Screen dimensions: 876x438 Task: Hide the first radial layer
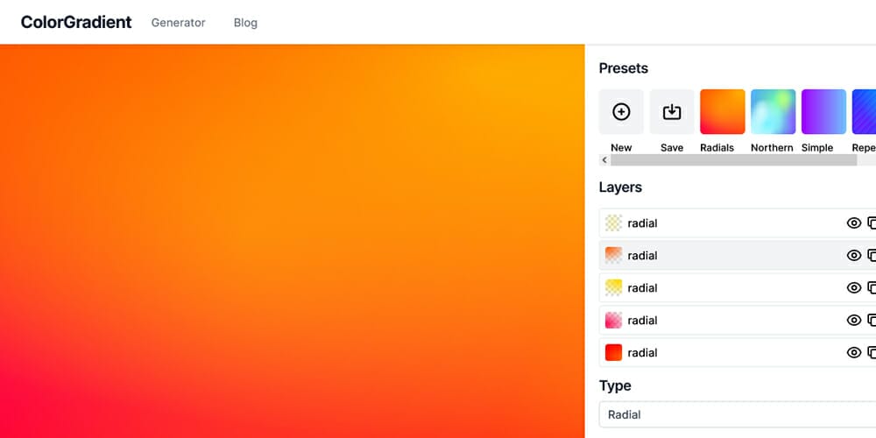854,223
